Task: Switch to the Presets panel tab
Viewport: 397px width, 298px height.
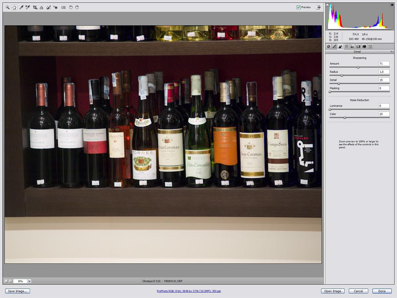Action: [x=370, y=46]
